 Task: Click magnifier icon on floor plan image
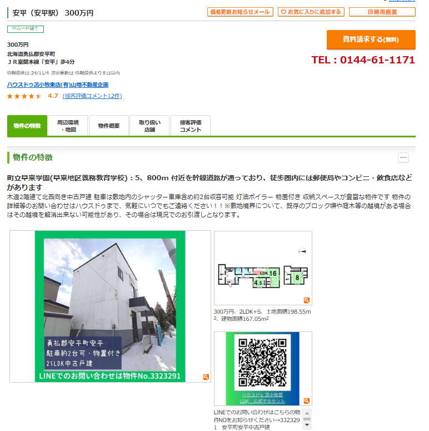pos(307,300)
